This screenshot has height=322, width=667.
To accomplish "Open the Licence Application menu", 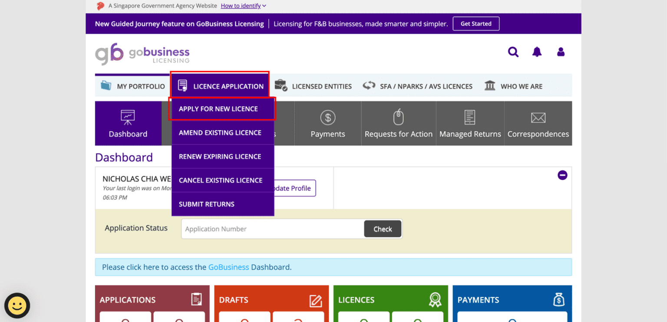I will pyautogui.click(x=220, y=86).
